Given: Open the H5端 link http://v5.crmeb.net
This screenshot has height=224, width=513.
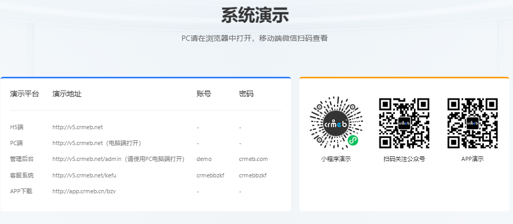Looking at the screenshot, I should pos(77,127).
